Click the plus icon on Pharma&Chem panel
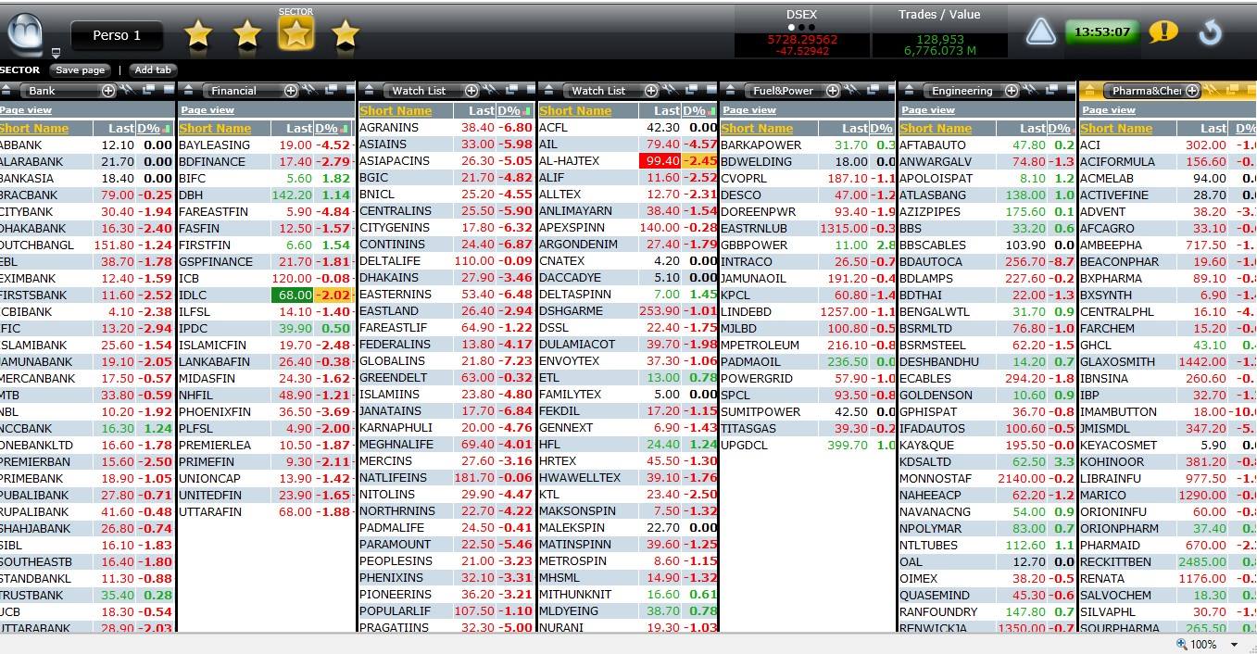Image resolution: width=1257 pixels, height=654 pixels. coord(1192,91)
